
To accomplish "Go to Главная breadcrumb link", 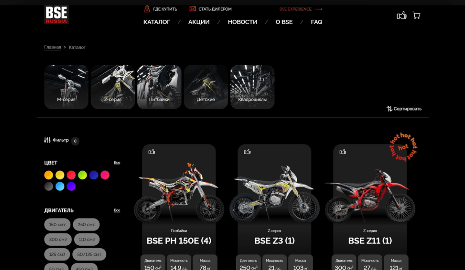I will [x=53, y=47].
